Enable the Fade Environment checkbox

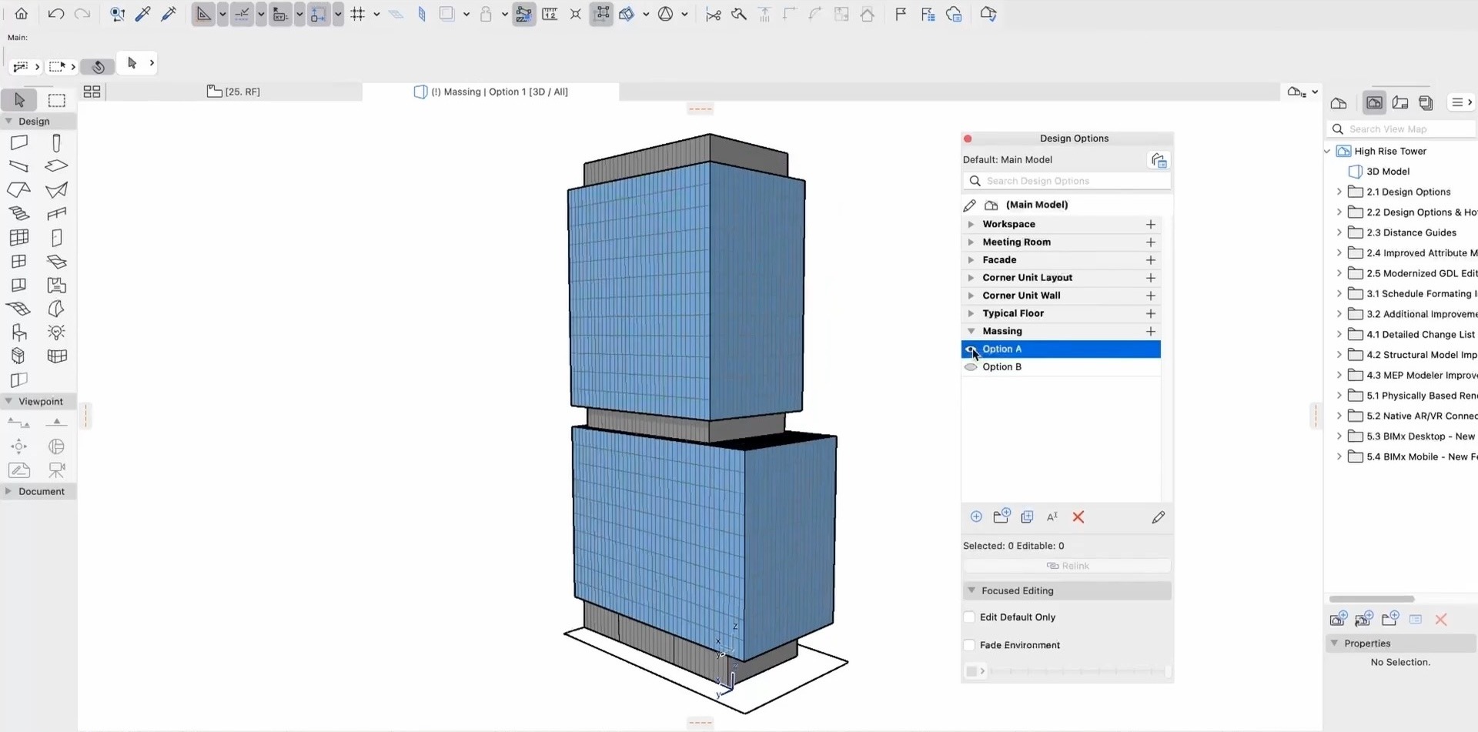(969, 645)
